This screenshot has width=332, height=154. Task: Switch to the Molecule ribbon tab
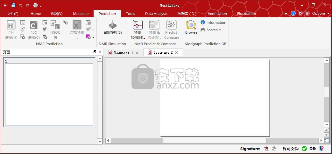click(81, 14)
